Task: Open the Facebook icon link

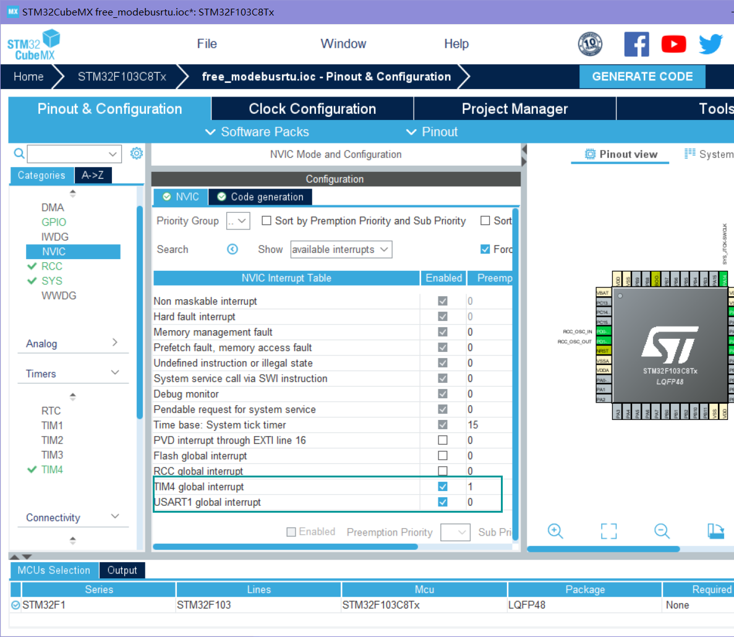Action: point(637,44)
